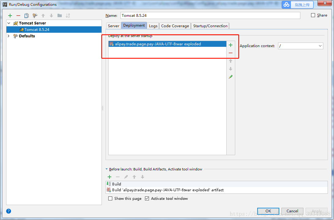
Task: Remove selected configuration with red minus
Action: [18, 16]
